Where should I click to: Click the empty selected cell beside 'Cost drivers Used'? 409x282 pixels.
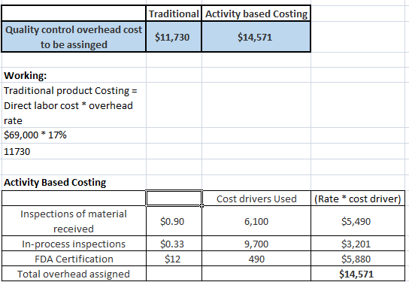tap(174, 199)
